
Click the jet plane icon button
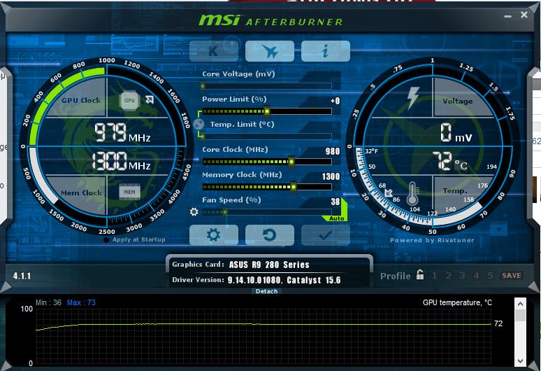pos(270,51)
